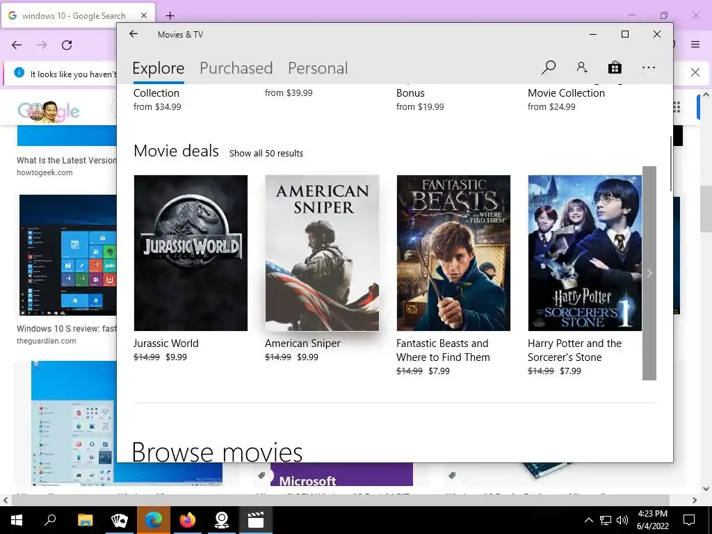Screen dimensions: 712x534
Task: Click the 'from $39.99' price text
Action: coord(289,93)
